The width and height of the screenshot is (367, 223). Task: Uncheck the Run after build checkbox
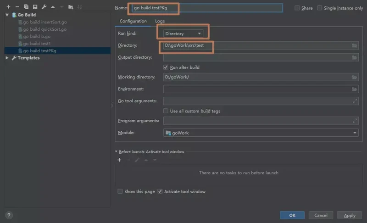[166, 67]
